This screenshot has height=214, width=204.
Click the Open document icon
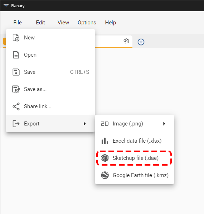pyautogui.click(x=16, y=55)
